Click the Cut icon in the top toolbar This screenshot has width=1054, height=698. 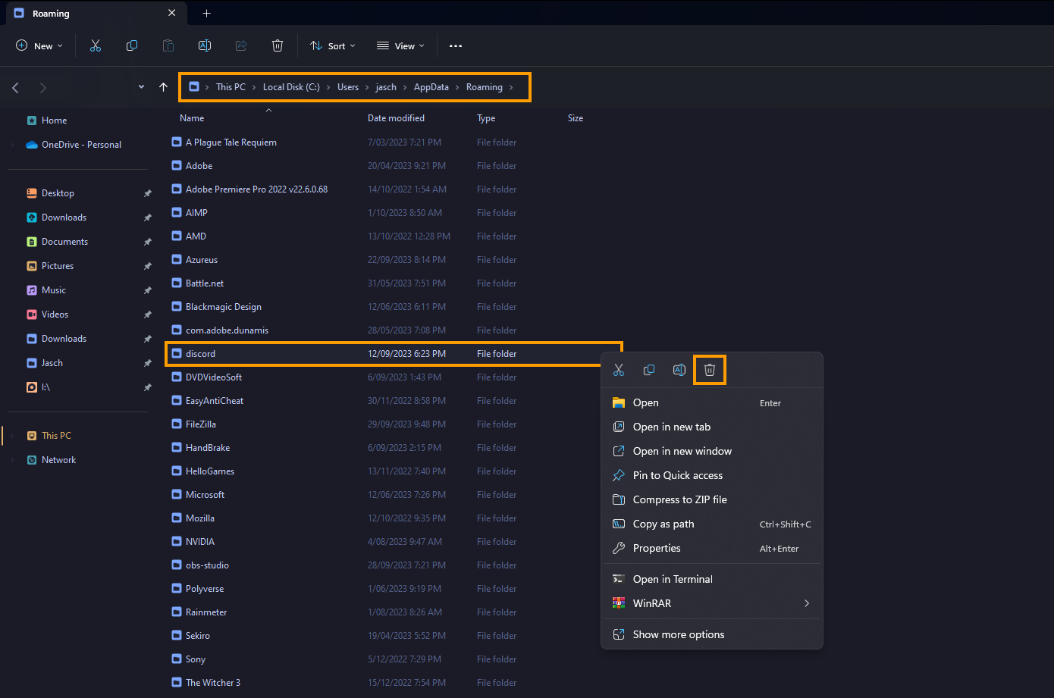96,45
